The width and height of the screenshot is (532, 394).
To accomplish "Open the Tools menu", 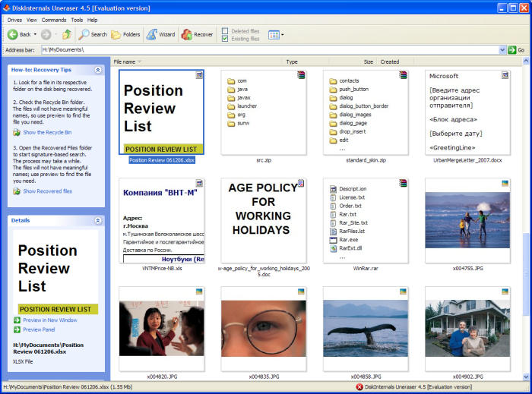I will coord(77,20).
